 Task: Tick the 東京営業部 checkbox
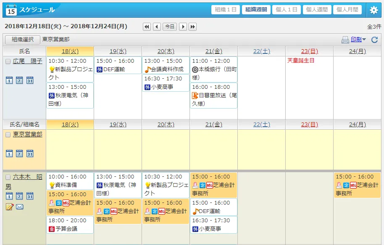8,135
